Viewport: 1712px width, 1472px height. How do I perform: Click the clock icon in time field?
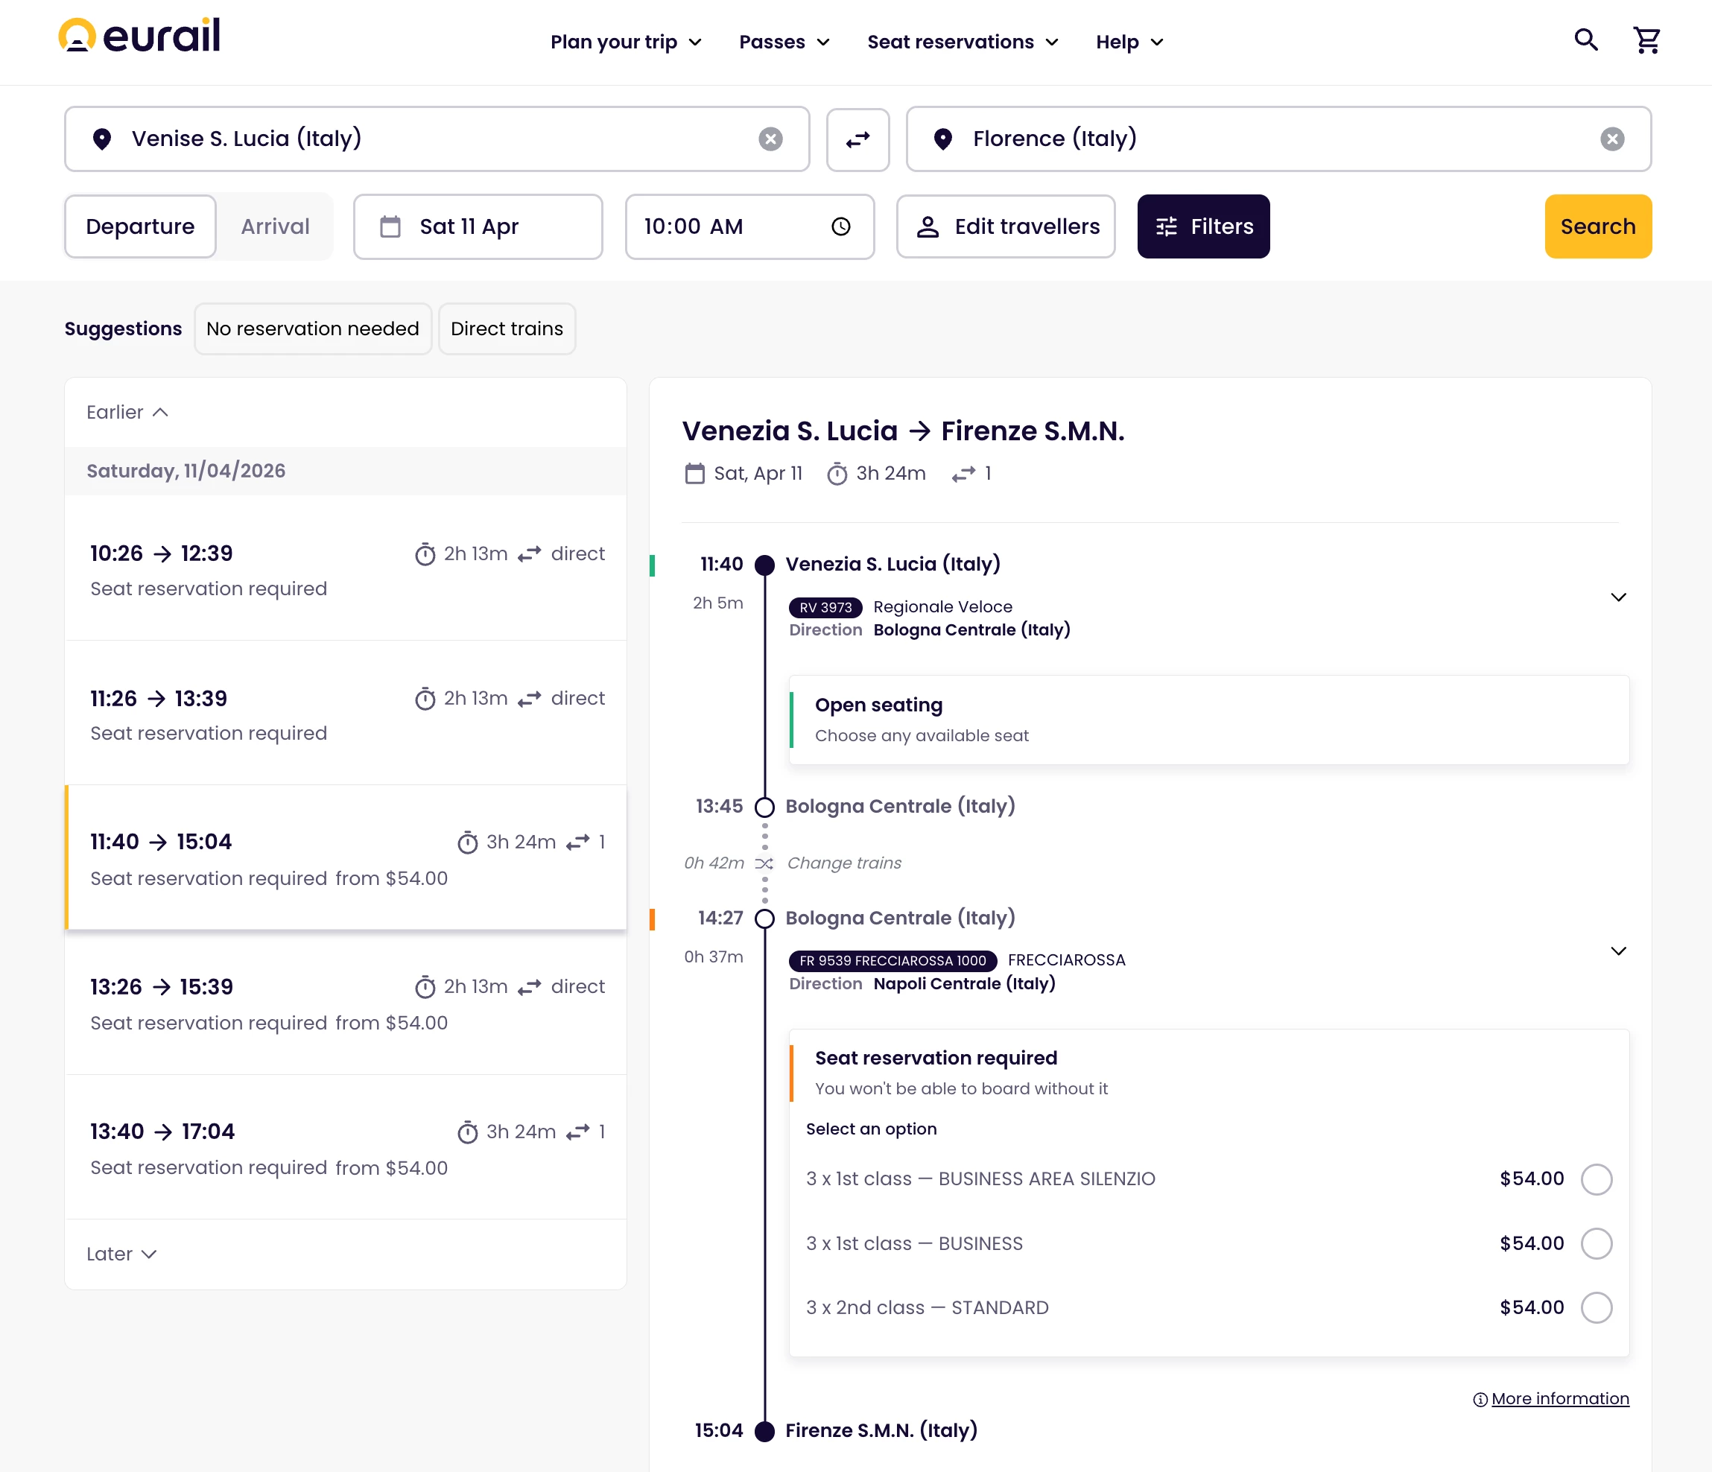click(x=840, y=226)
